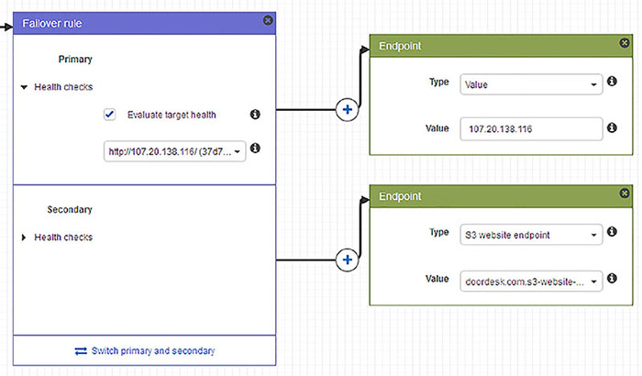This screenshot has width=642, height=376.
Task: Show info for S3 website endpoint Type
Action: coord(612,232)
